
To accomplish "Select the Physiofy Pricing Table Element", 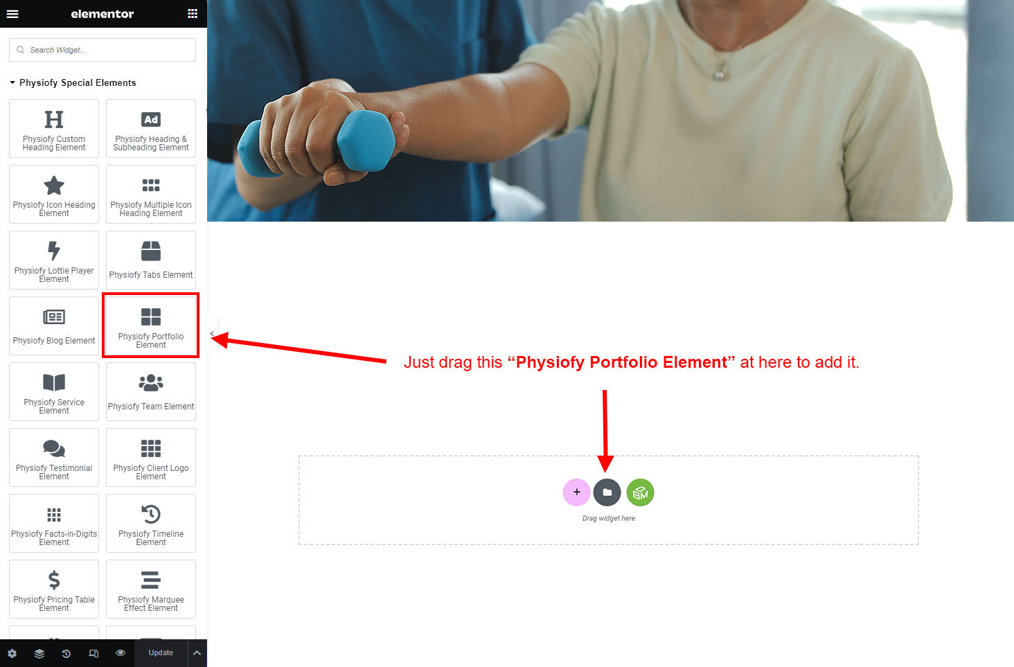I will [x=54, y=589].
